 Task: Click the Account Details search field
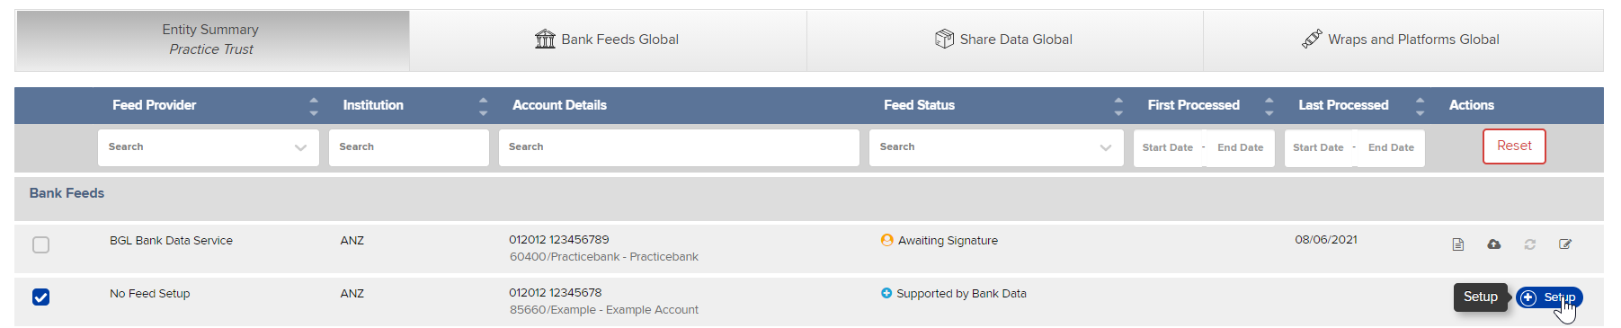[679, 147]
